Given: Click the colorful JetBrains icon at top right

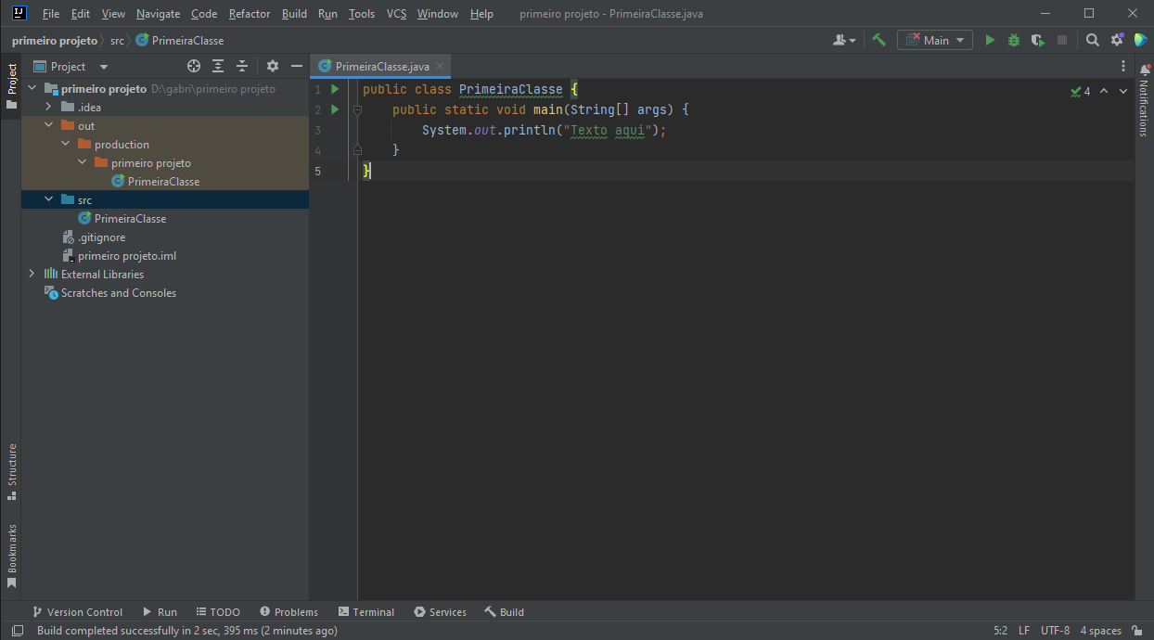Looking at the screenshot, I should tap(1141, 40).
